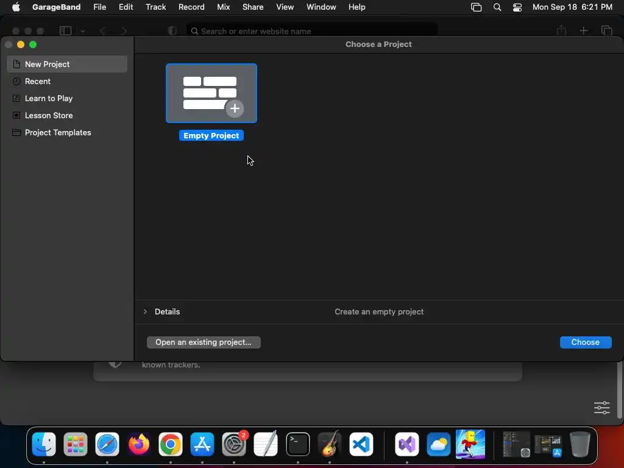
Task: Open Visual Studio Code from the Dock
Action: pyautogui.click(x=361, y=444)
